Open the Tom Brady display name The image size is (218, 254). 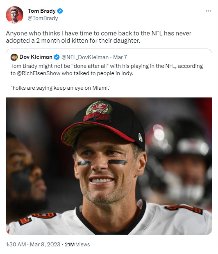tap(42, 11)
